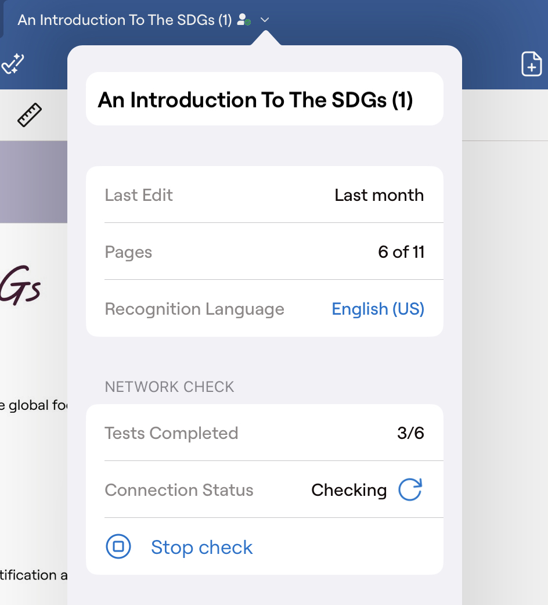Click the shared user icon beside title
548x605 pixels.
(x=244, y=20)
